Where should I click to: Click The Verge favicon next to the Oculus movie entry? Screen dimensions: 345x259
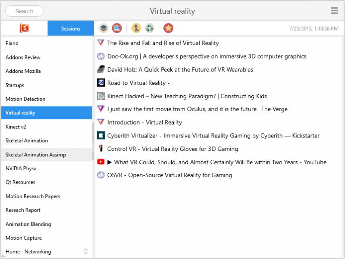coord(100,109)
